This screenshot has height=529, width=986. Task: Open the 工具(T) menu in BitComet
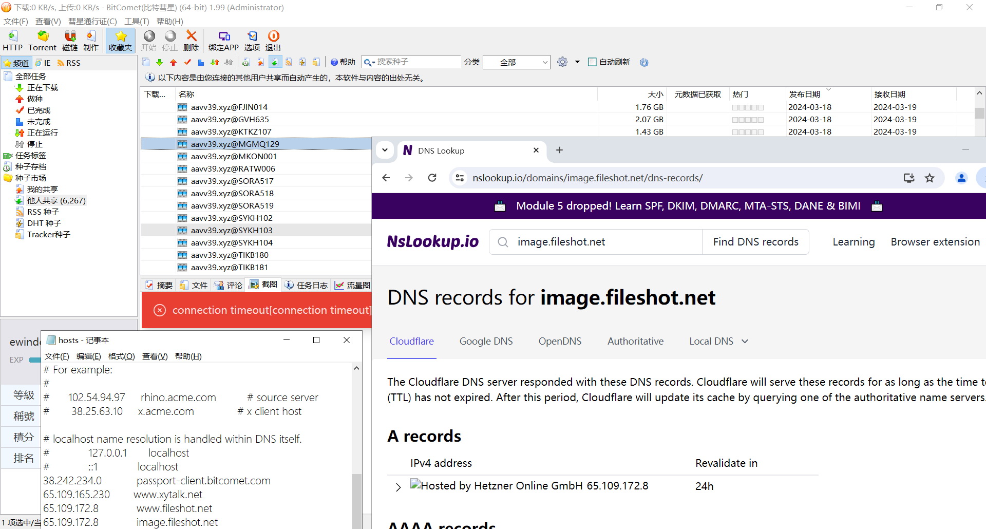137,21
